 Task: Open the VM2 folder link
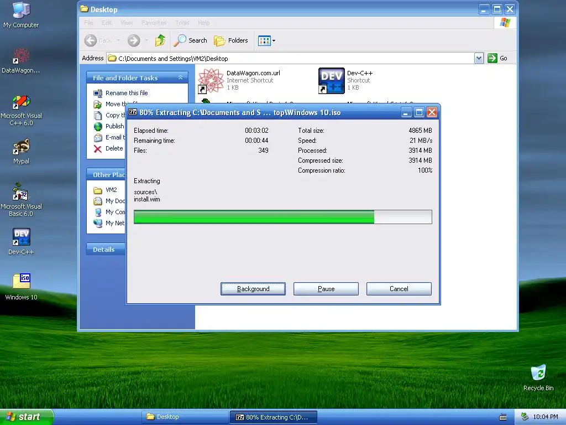click(x=111, y=190)
